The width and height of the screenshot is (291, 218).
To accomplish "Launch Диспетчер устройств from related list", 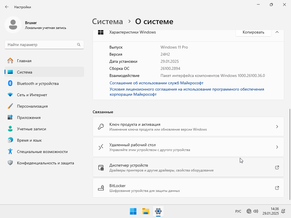I will (188, 167).
